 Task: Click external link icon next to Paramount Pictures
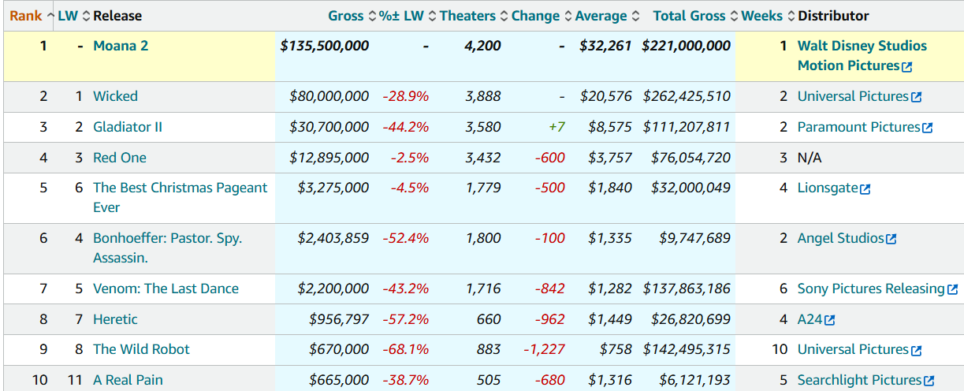[x=927, y=128]
